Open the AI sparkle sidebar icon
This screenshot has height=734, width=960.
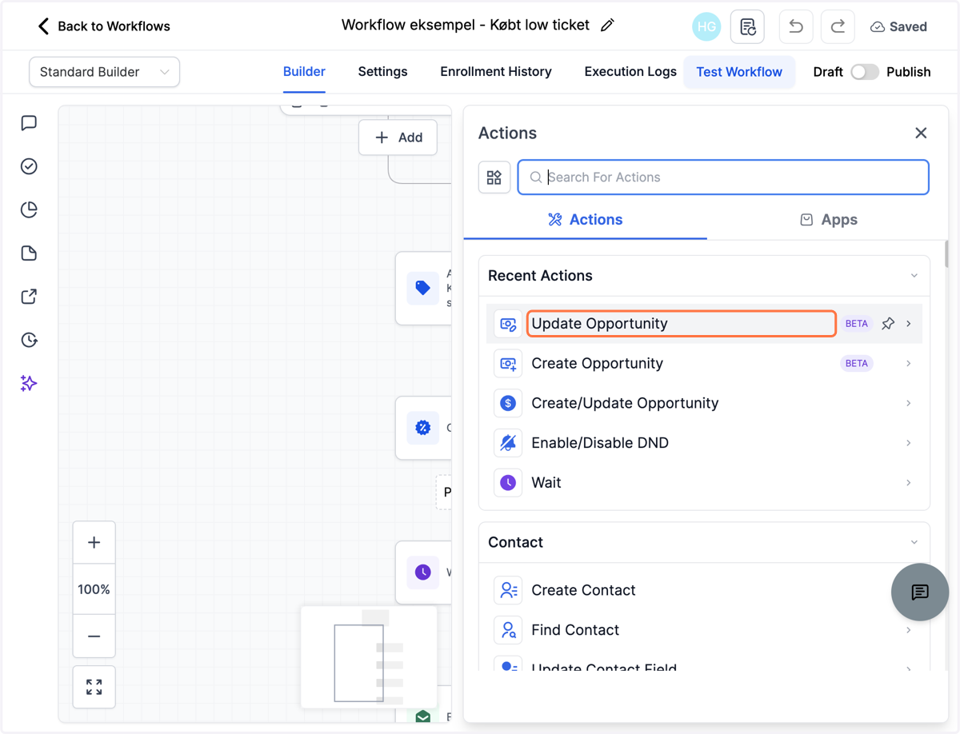[29, 384]
